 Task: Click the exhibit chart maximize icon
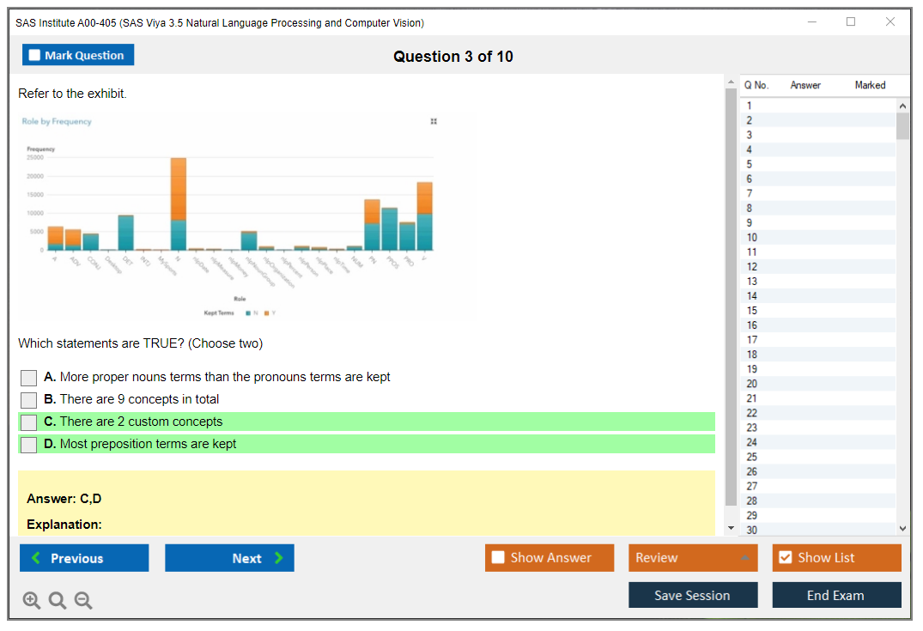tap(434, 122)
